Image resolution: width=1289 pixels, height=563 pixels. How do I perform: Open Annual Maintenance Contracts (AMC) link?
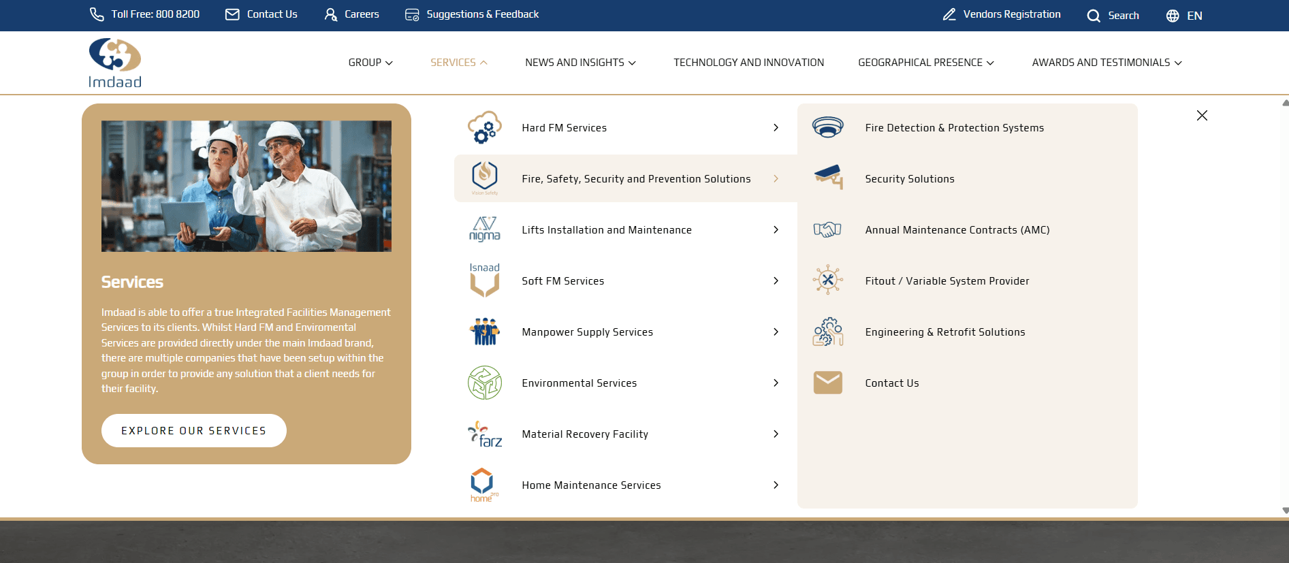(957, 230)
